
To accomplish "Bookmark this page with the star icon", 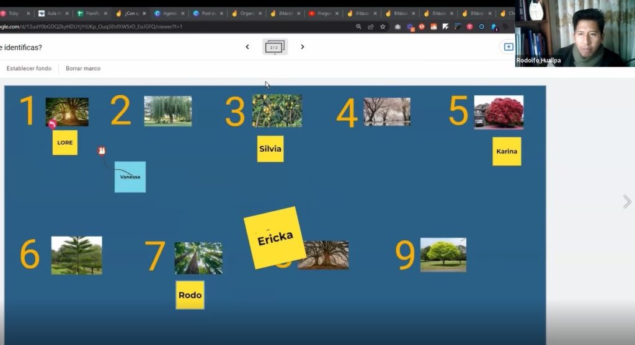I will 383,27.
